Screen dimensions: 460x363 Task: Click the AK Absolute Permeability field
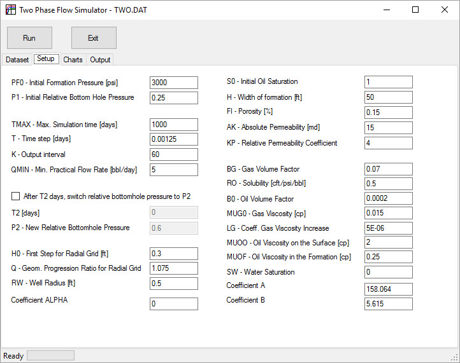click(x=388, y=128)
